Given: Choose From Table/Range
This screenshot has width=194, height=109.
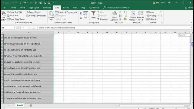Looking at the screenshot, I should 16,19.
